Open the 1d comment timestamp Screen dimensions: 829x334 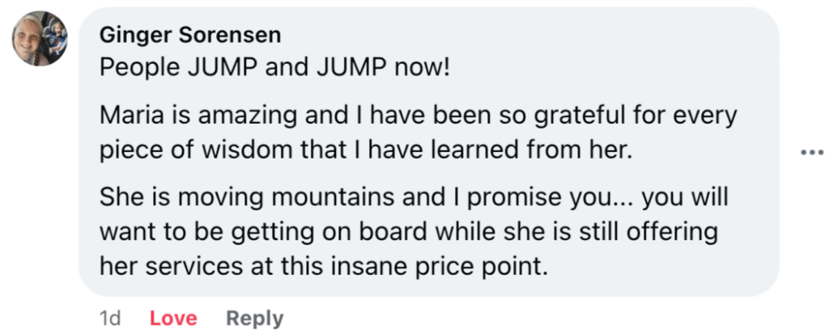109,319
